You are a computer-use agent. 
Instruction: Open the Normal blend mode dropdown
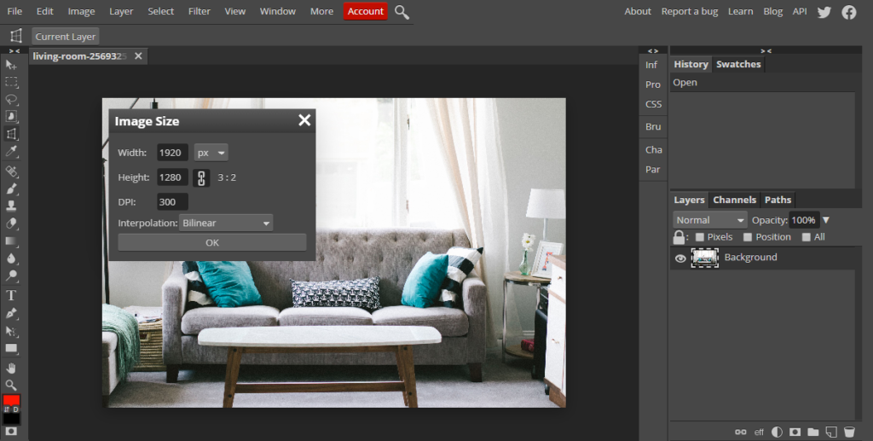tap(710, 220)
